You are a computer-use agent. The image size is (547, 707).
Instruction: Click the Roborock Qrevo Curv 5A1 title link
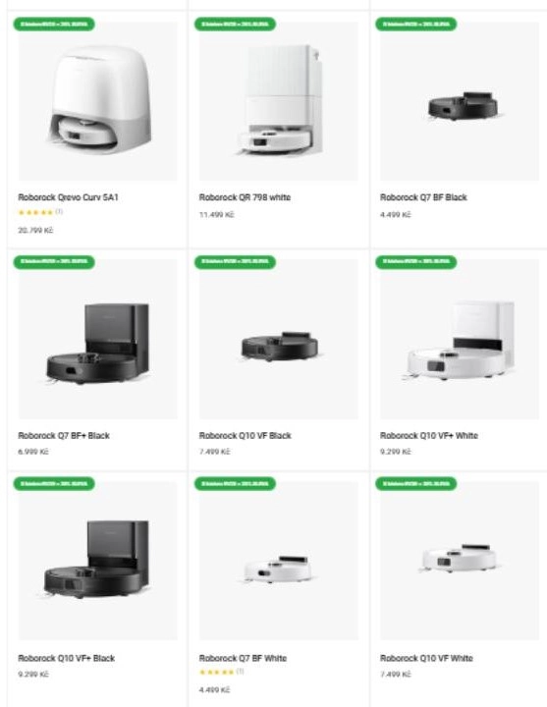[x=68, y=197]
